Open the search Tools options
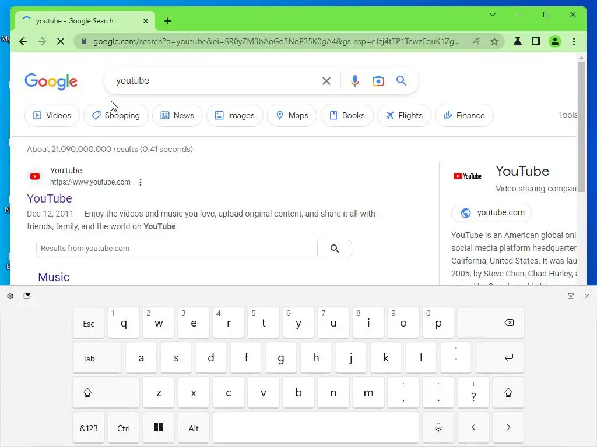597x447 pixels. (567, 115)
